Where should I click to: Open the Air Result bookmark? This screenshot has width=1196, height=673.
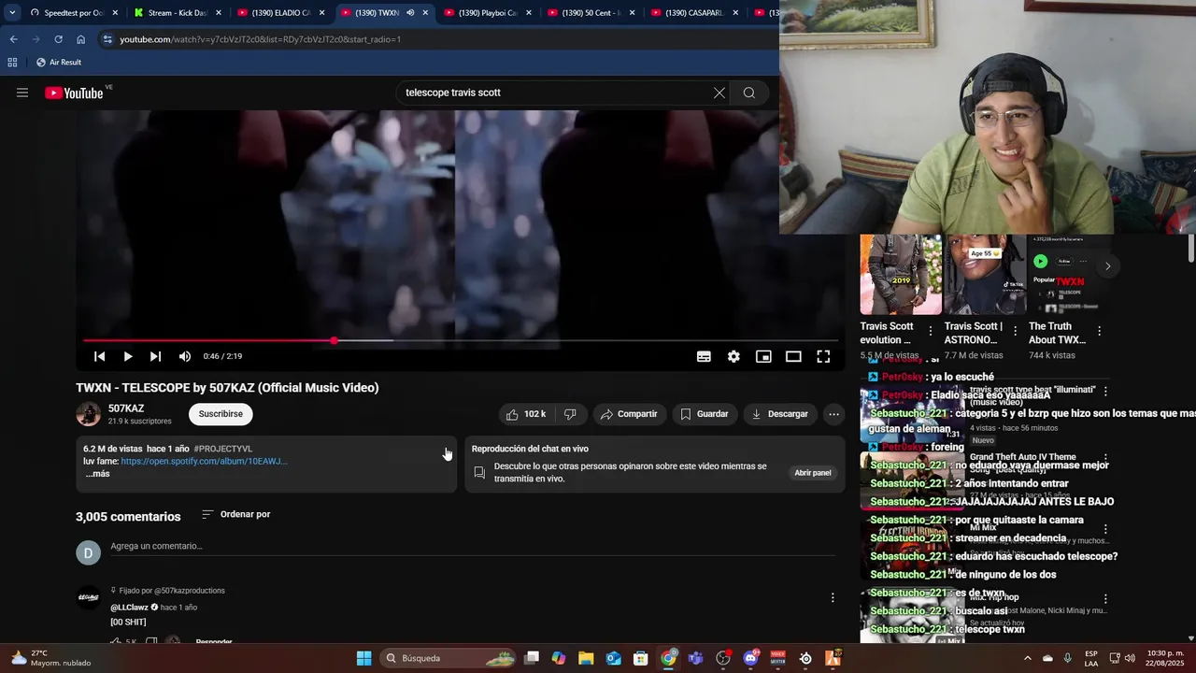59,62
